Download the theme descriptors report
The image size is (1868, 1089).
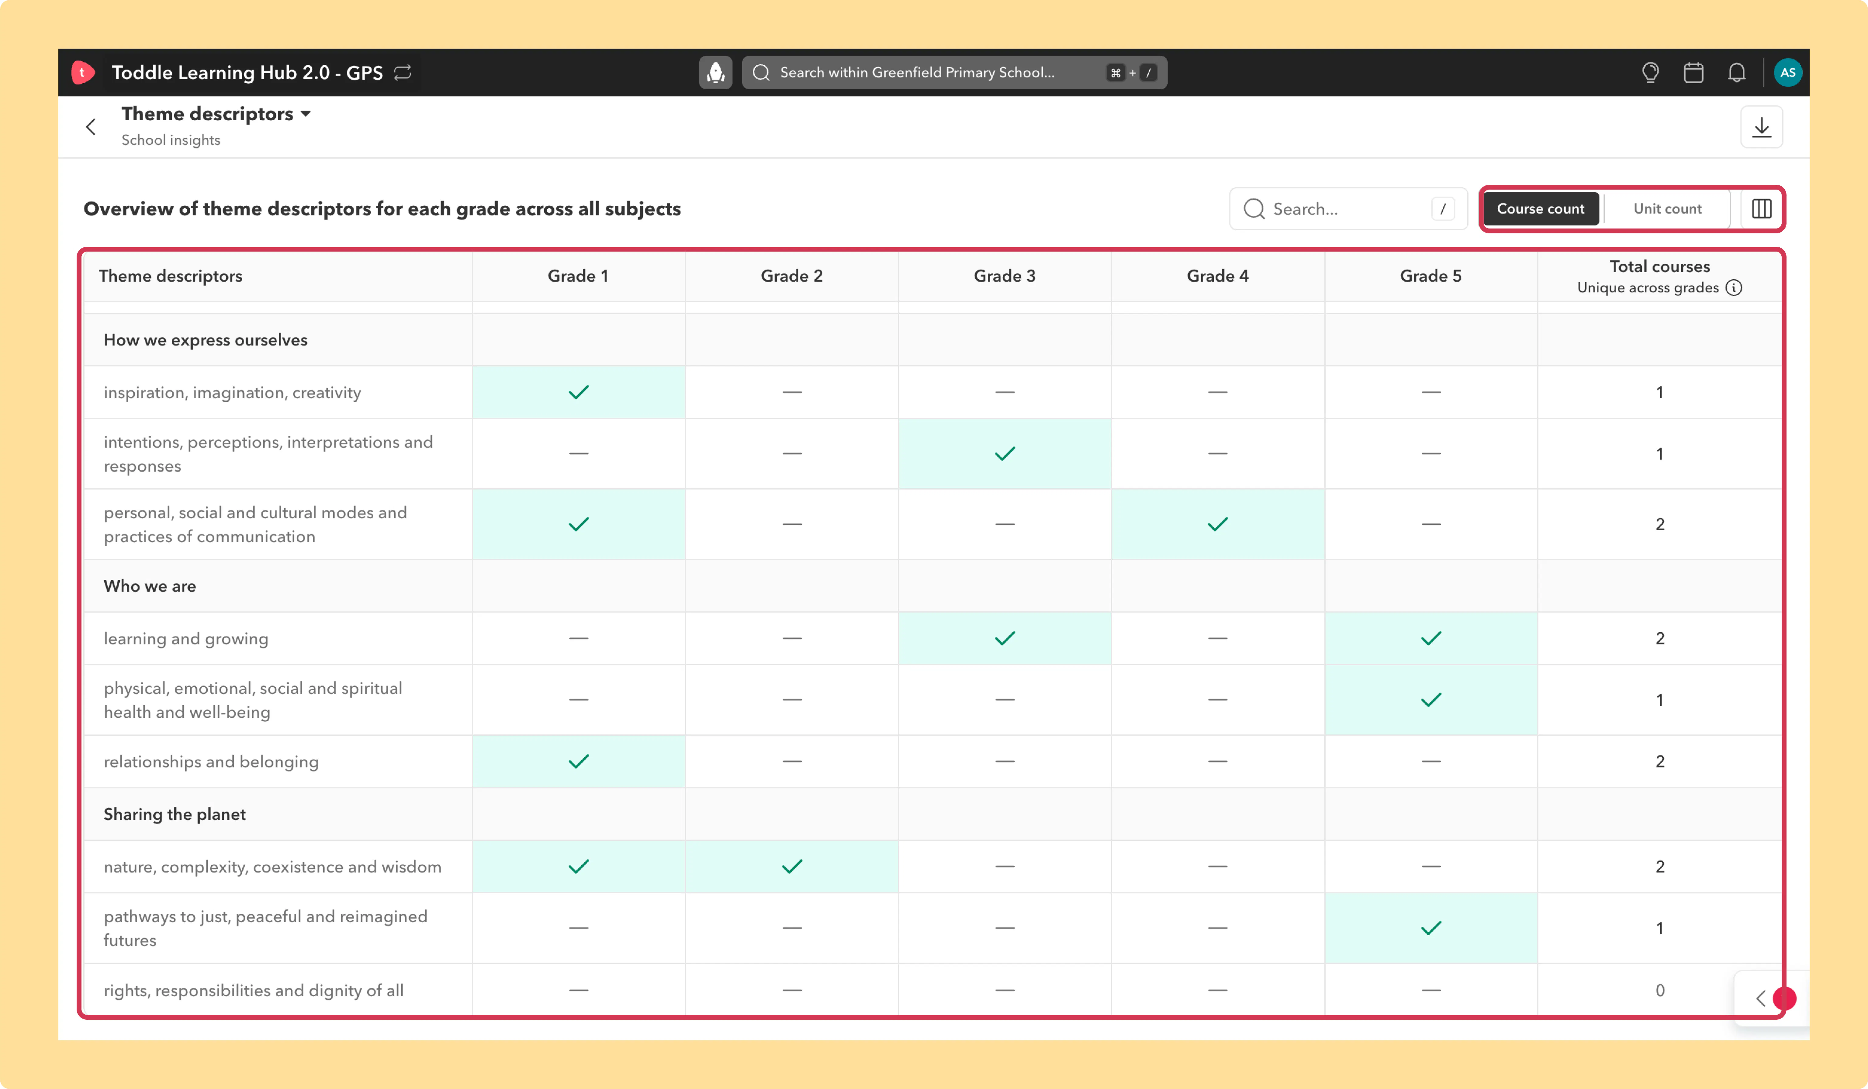coord(1761,127)
